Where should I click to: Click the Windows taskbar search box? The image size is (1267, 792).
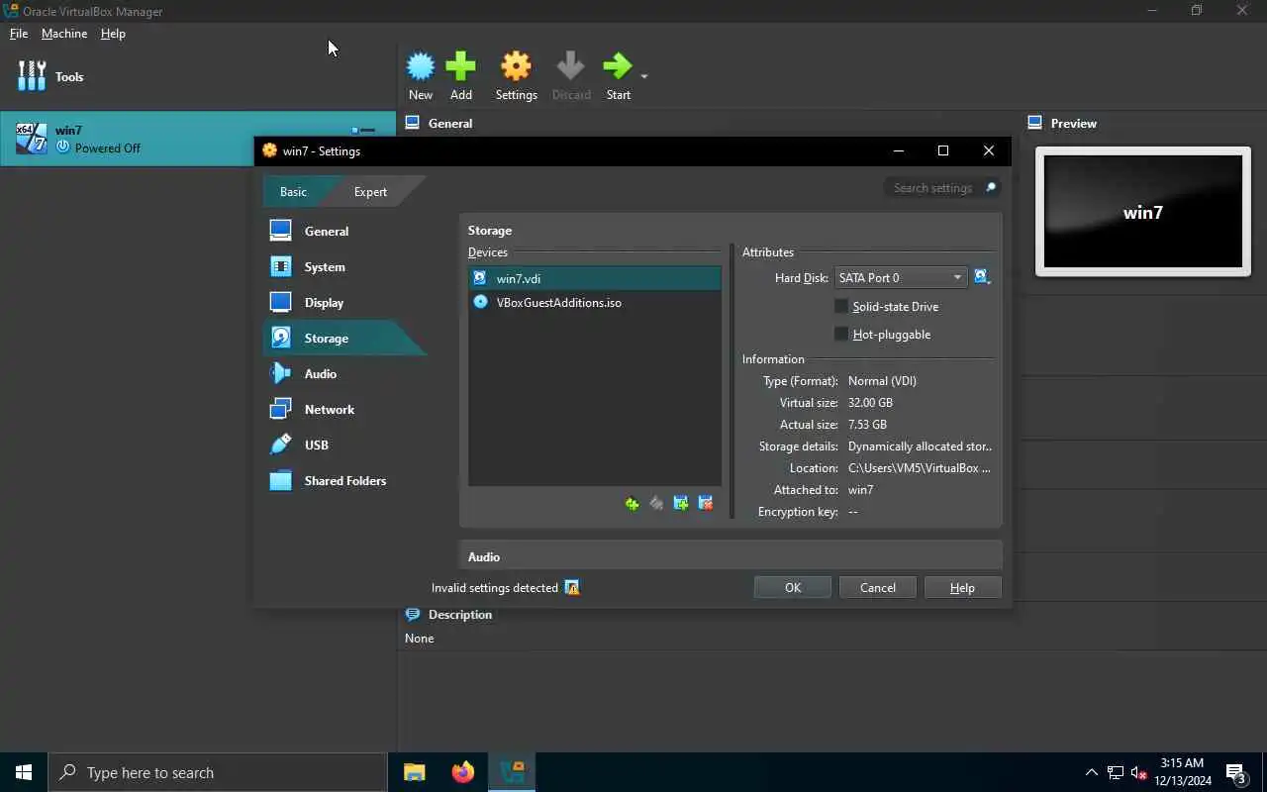(x=218, y=772)
